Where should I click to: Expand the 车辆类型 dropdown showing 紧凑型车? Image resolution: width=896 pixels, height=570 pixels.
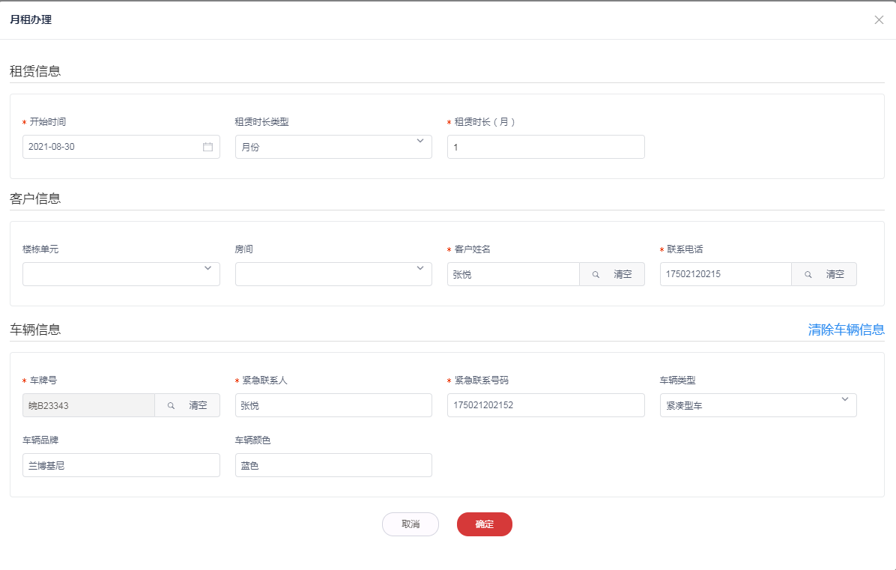[757, 405]
